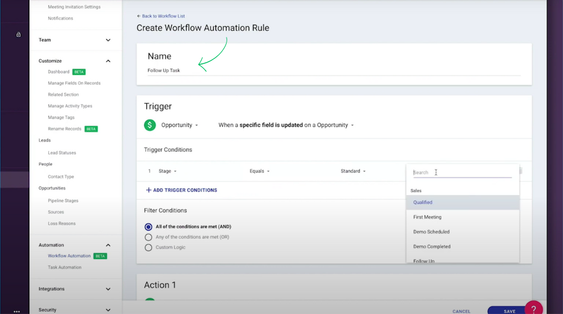Open Notifications settings
563x314 pixels.
point(60,18)
